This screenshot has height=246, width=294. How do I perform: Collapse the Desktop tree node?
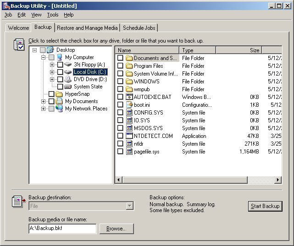35,50
